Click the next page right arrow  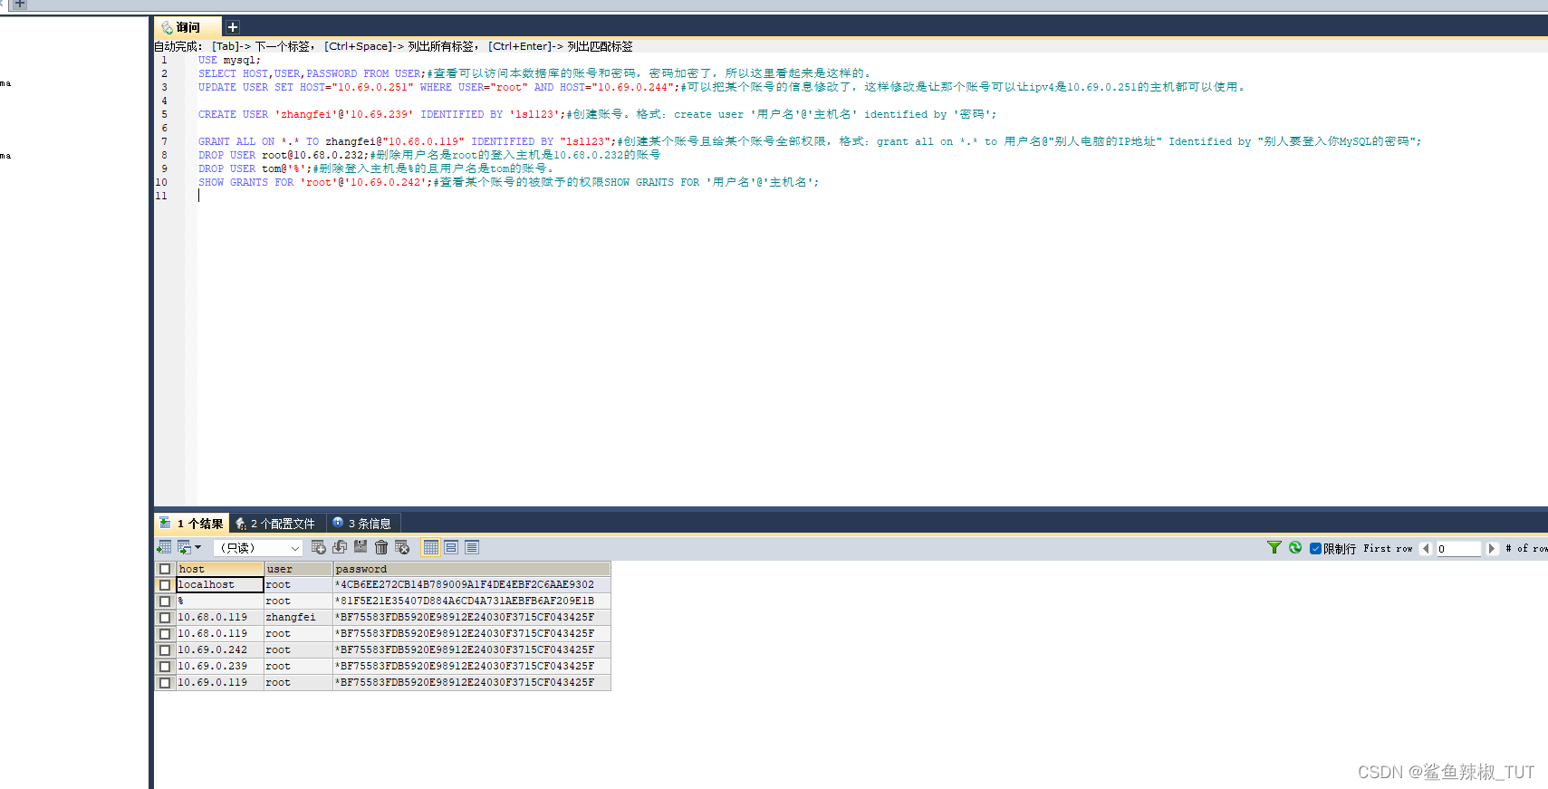point(1491,548)
